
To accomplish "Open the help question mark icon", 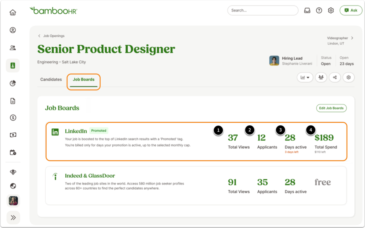I will coord(319,11).
